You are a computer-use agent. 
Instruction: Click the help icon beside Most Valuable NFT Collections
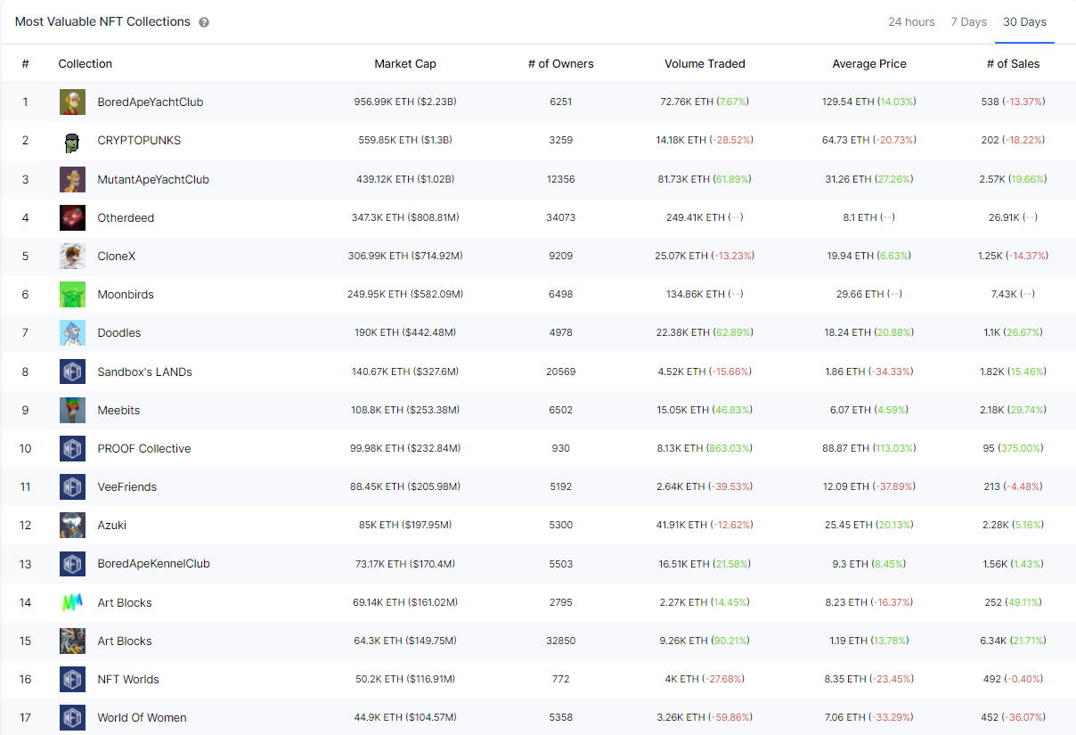click(x=204, y=22)
